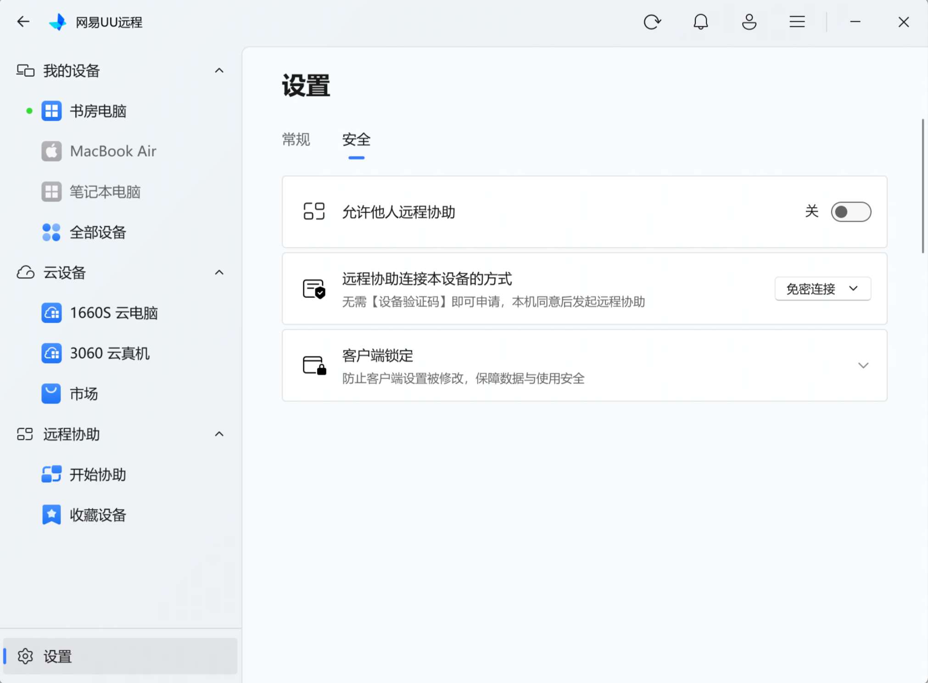Viewport: 928px width, 683px height.
Task: Open the user account icon
Action: 749,22
